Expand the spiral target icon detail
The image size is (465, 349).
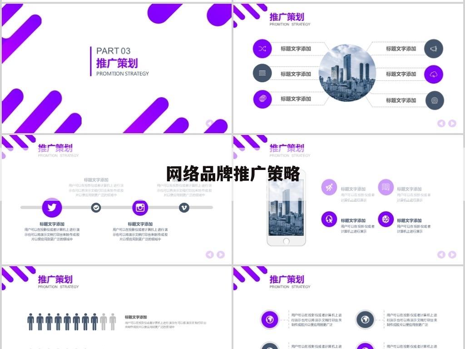coord(434,101)
